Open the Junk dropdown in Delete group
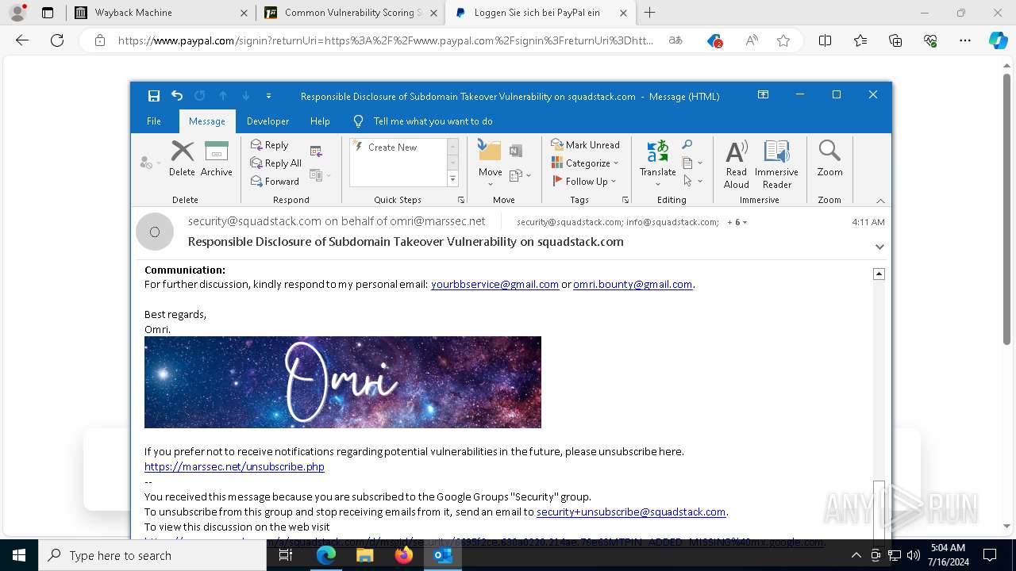1016x571 pixels. click(x=149, y=163)
